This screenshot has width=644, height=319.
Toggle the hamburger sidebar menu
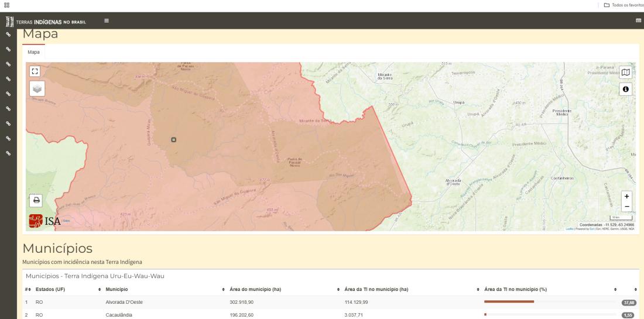click(x=107, y=21)
